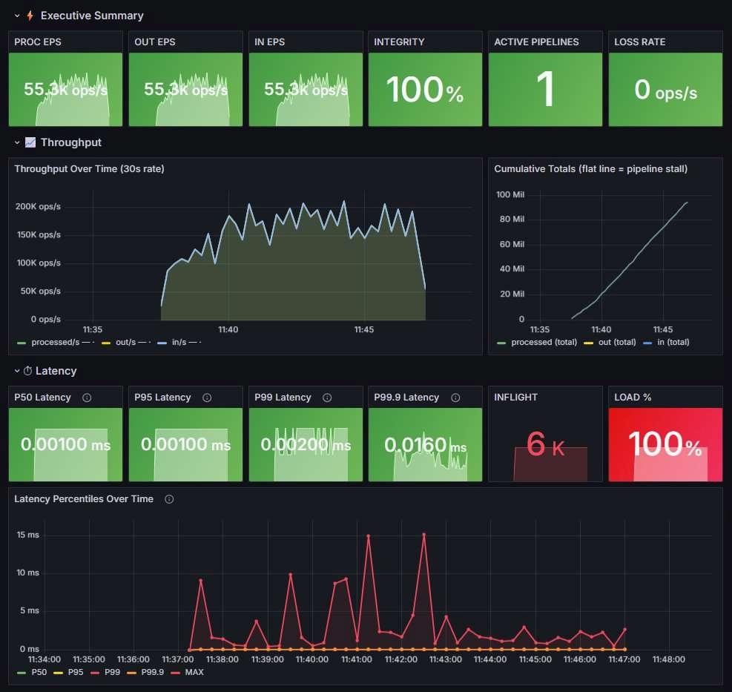This screenshot has width=732, height=692.
Task: Open the P50 Latency panel title
Action: coord(42,398)
